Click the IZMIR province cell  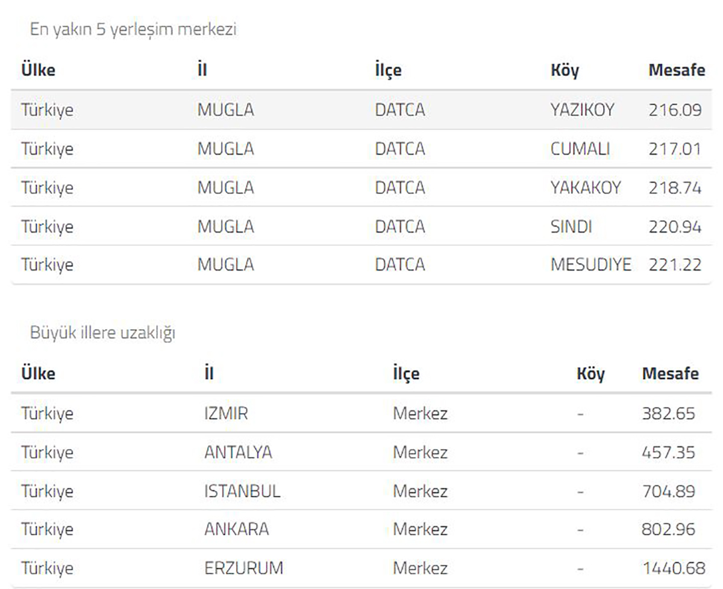(x=226, y=414)
